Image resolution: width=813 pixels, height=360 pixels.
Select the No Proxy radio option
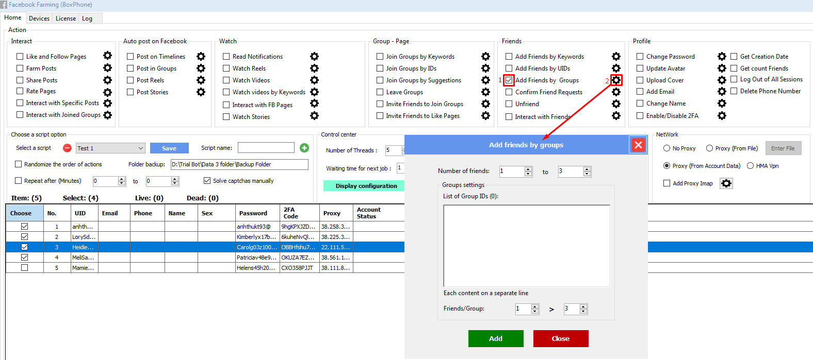(x=667, y=148)
